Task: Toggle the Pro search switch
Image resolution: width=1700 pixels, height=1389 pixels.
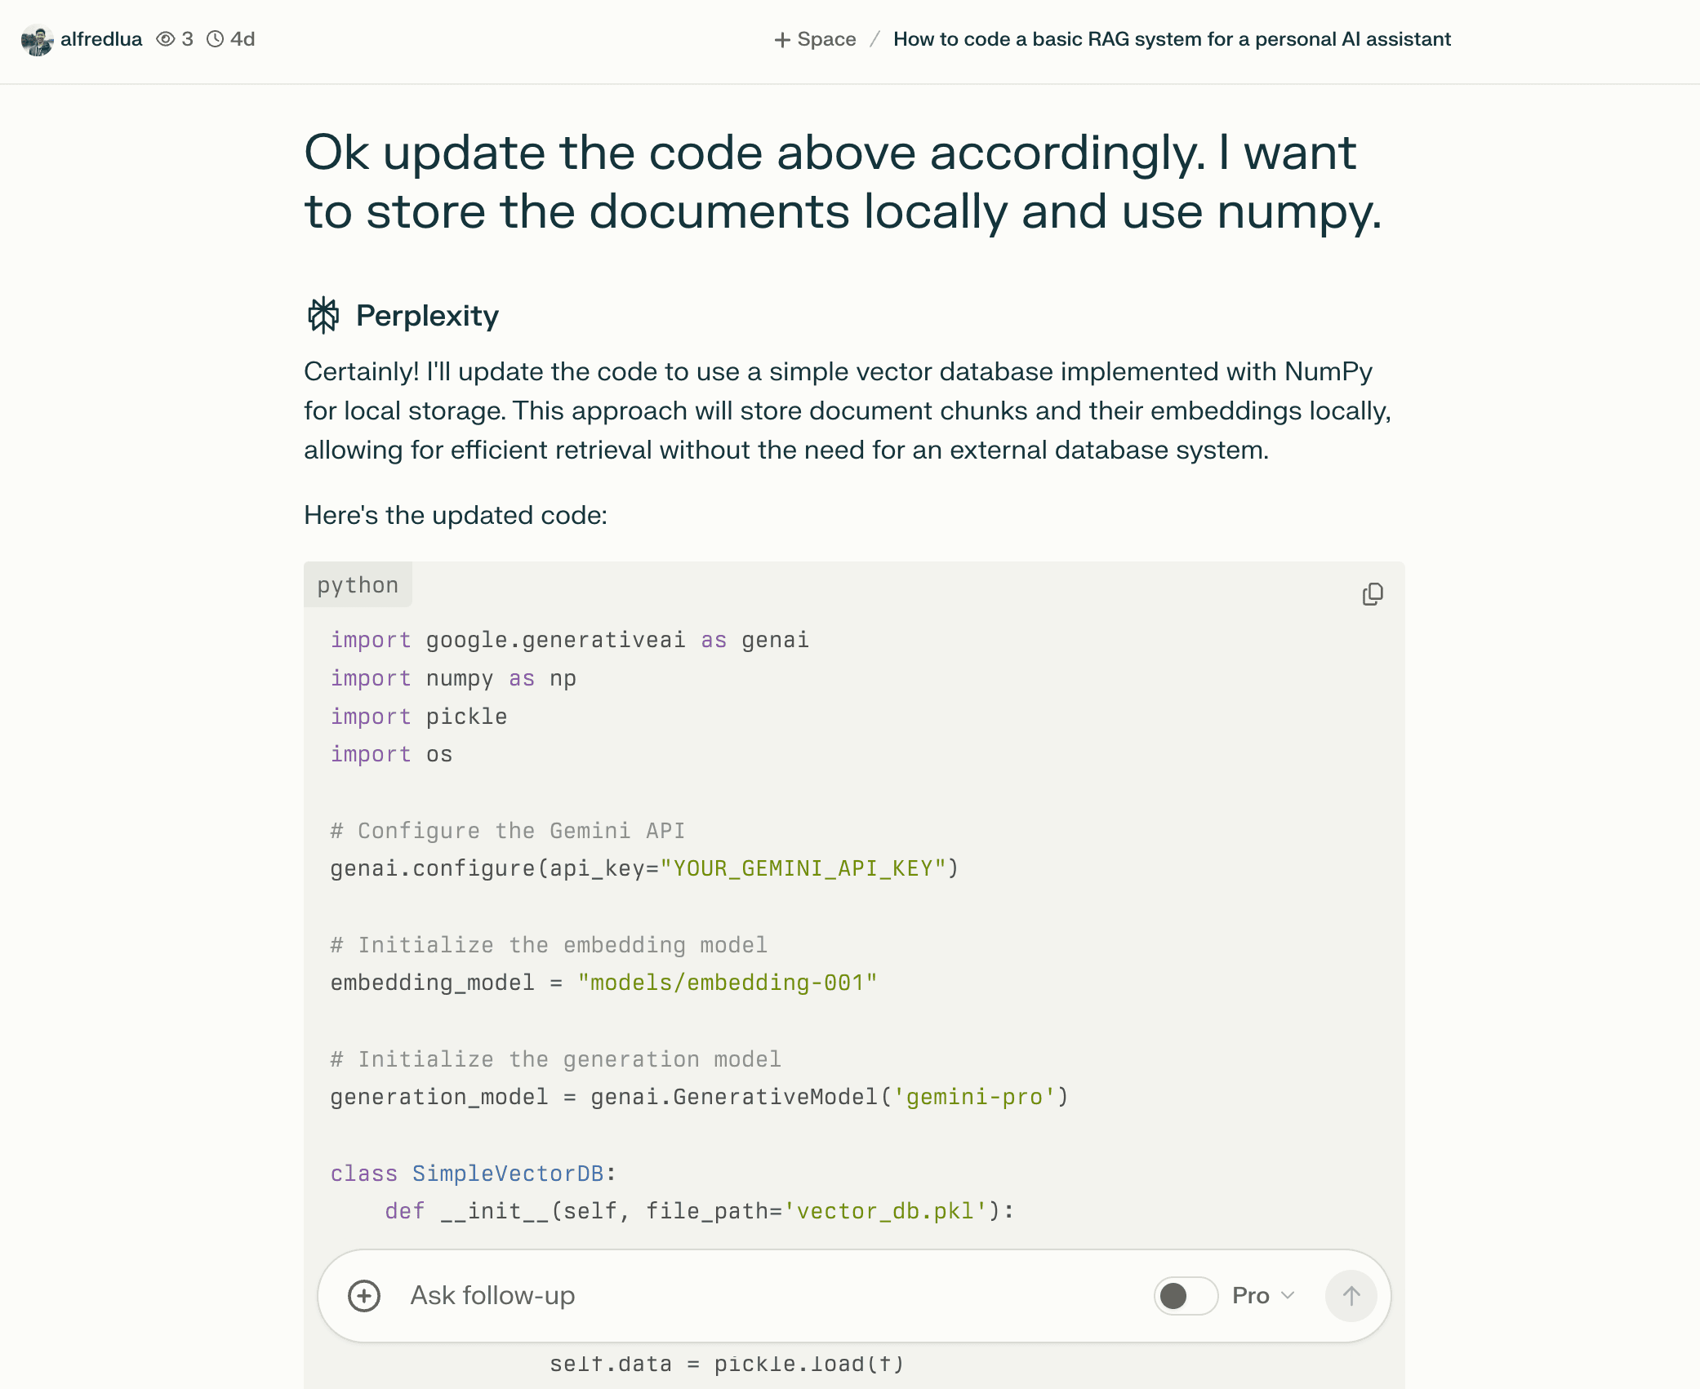Action: tap(1186, 1296)
